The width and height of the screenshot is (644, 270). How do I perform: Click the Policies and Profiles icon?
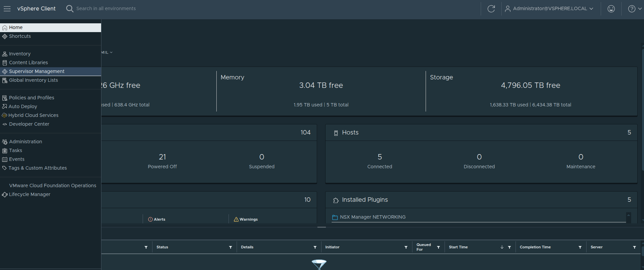5,98
